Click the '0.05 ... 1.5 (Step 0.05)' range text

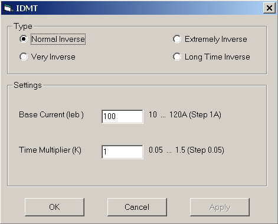click(x=187, y=150)
